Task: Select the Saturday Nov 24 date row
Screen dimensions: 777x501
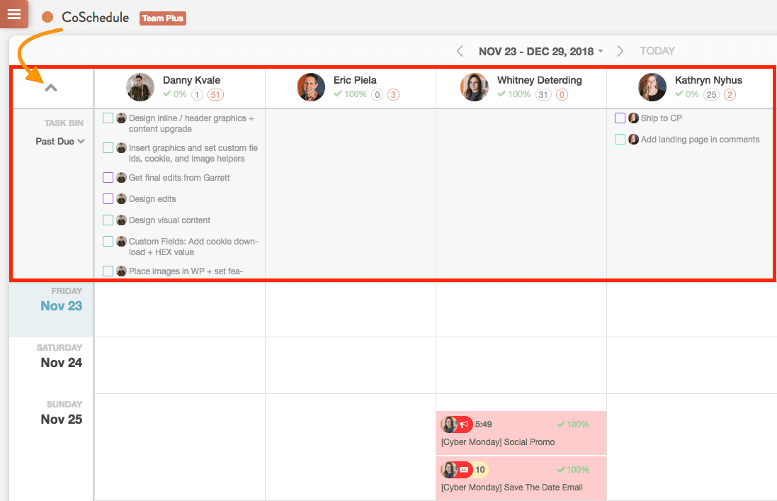Action: coord(51,366)
